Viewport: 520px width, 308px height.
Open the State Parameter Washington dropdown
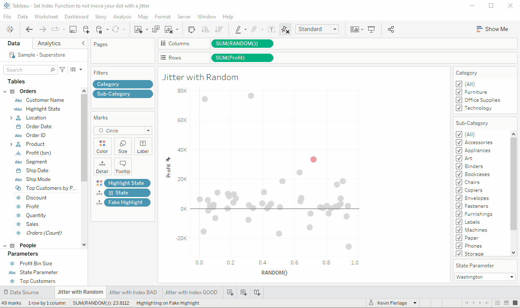(485, 277)
